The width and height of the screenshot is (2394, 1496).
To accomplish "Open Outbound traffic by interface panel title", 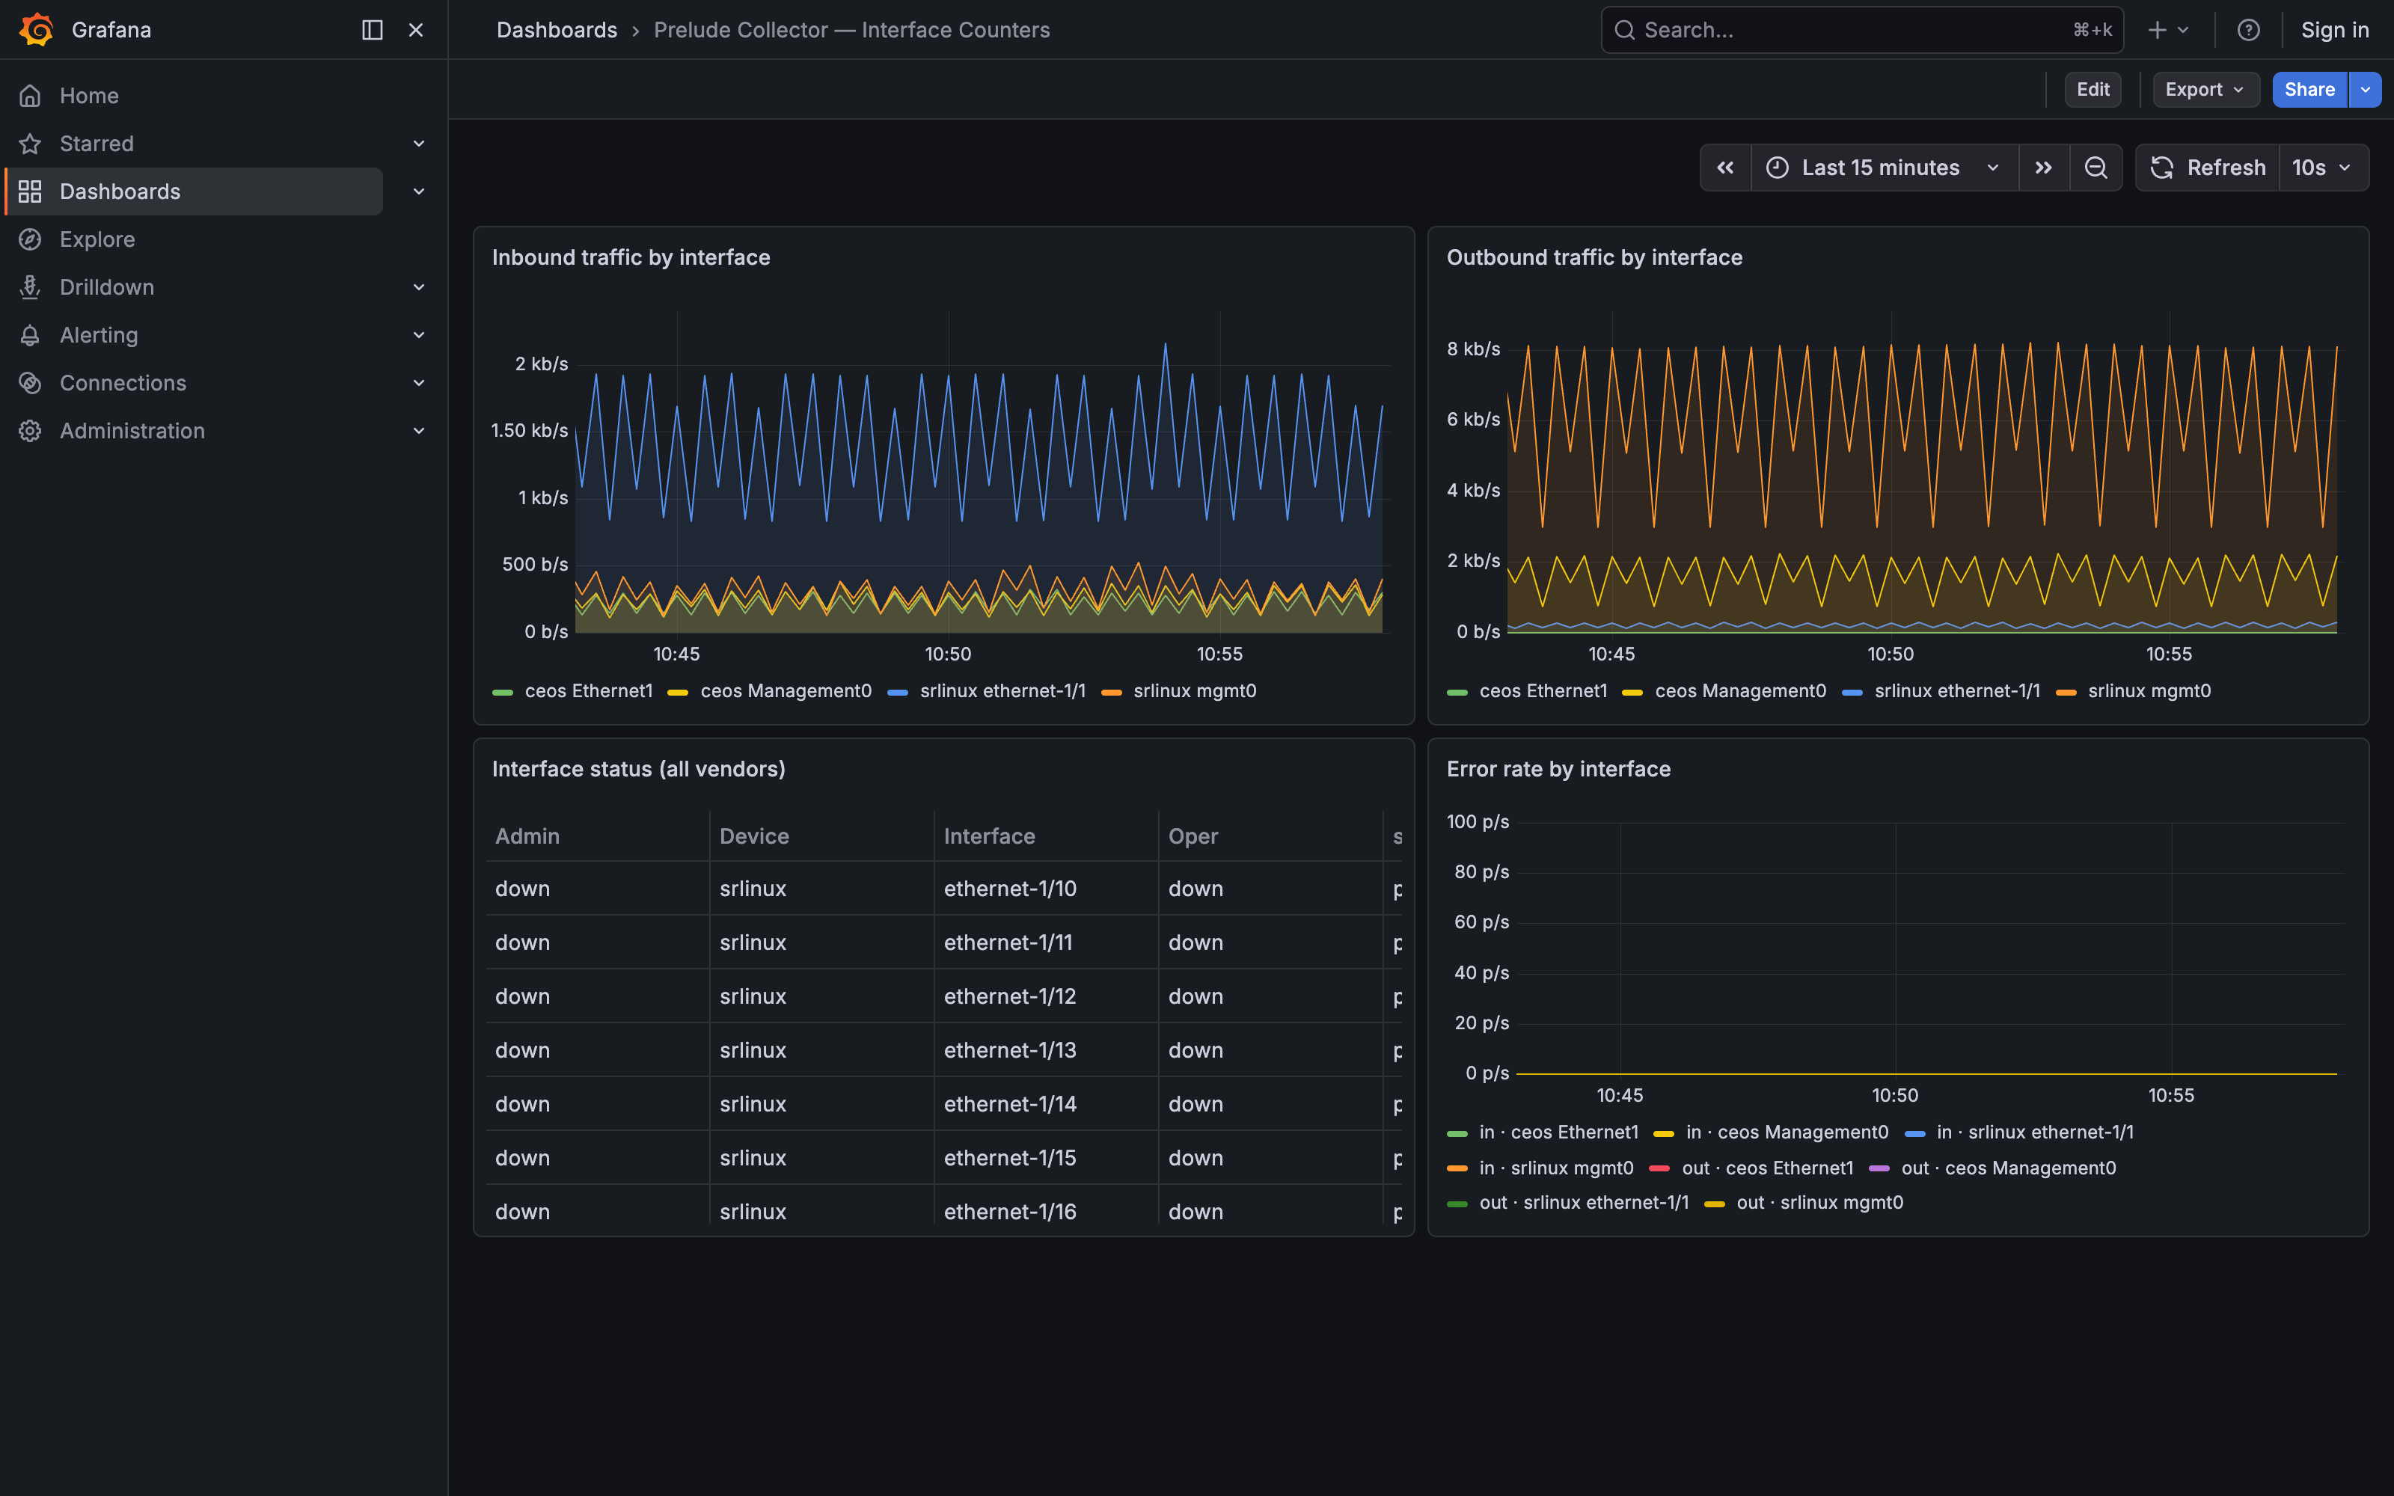I will [1595, 257].
